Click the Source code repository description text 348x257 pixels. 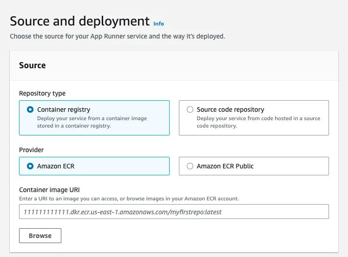[x=258, y=122]
